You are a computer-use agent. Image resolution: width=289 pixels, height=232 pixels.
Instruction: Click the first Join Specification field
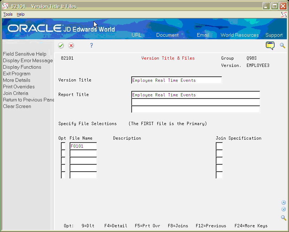click(x=219, y=146)
